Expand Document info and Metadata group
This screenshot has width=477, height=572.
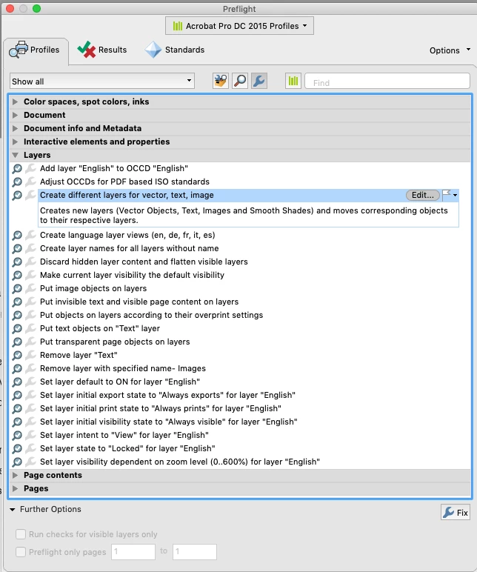pyautogui.click(x=15, y=128)
